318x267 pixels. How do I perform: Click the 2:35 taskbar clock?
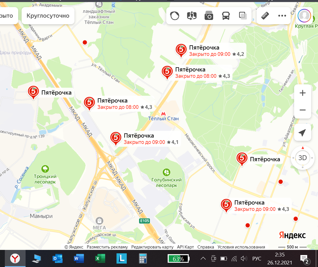point(280,254)
